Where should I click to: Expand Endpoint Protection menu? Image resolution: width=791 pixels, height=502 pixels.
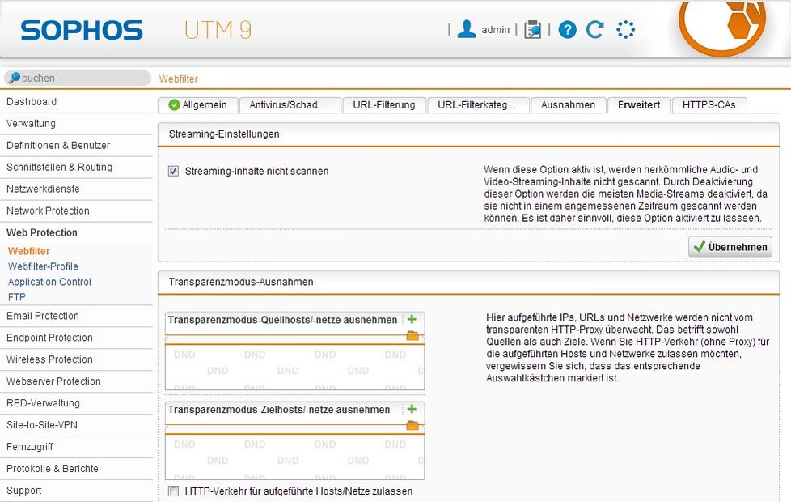(76, 338)
